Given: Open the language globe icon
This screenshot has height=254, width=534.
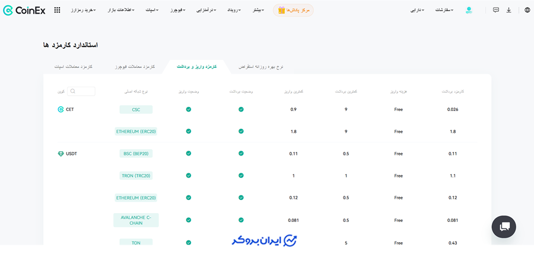Looking at the screenshot, I should (527, 10).
